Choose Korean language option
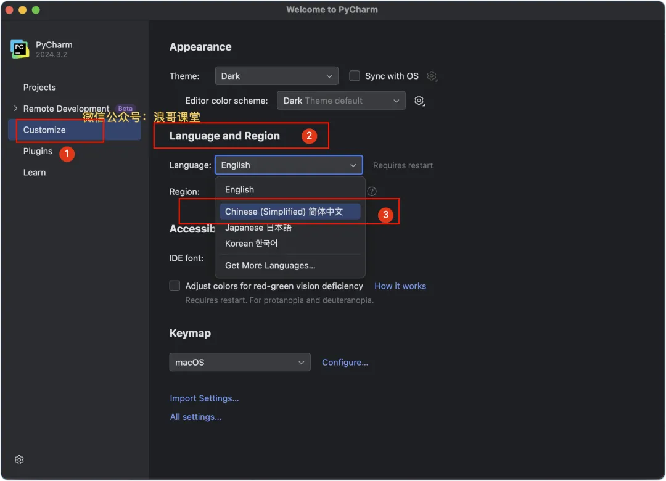 click(x=290, y=244)
